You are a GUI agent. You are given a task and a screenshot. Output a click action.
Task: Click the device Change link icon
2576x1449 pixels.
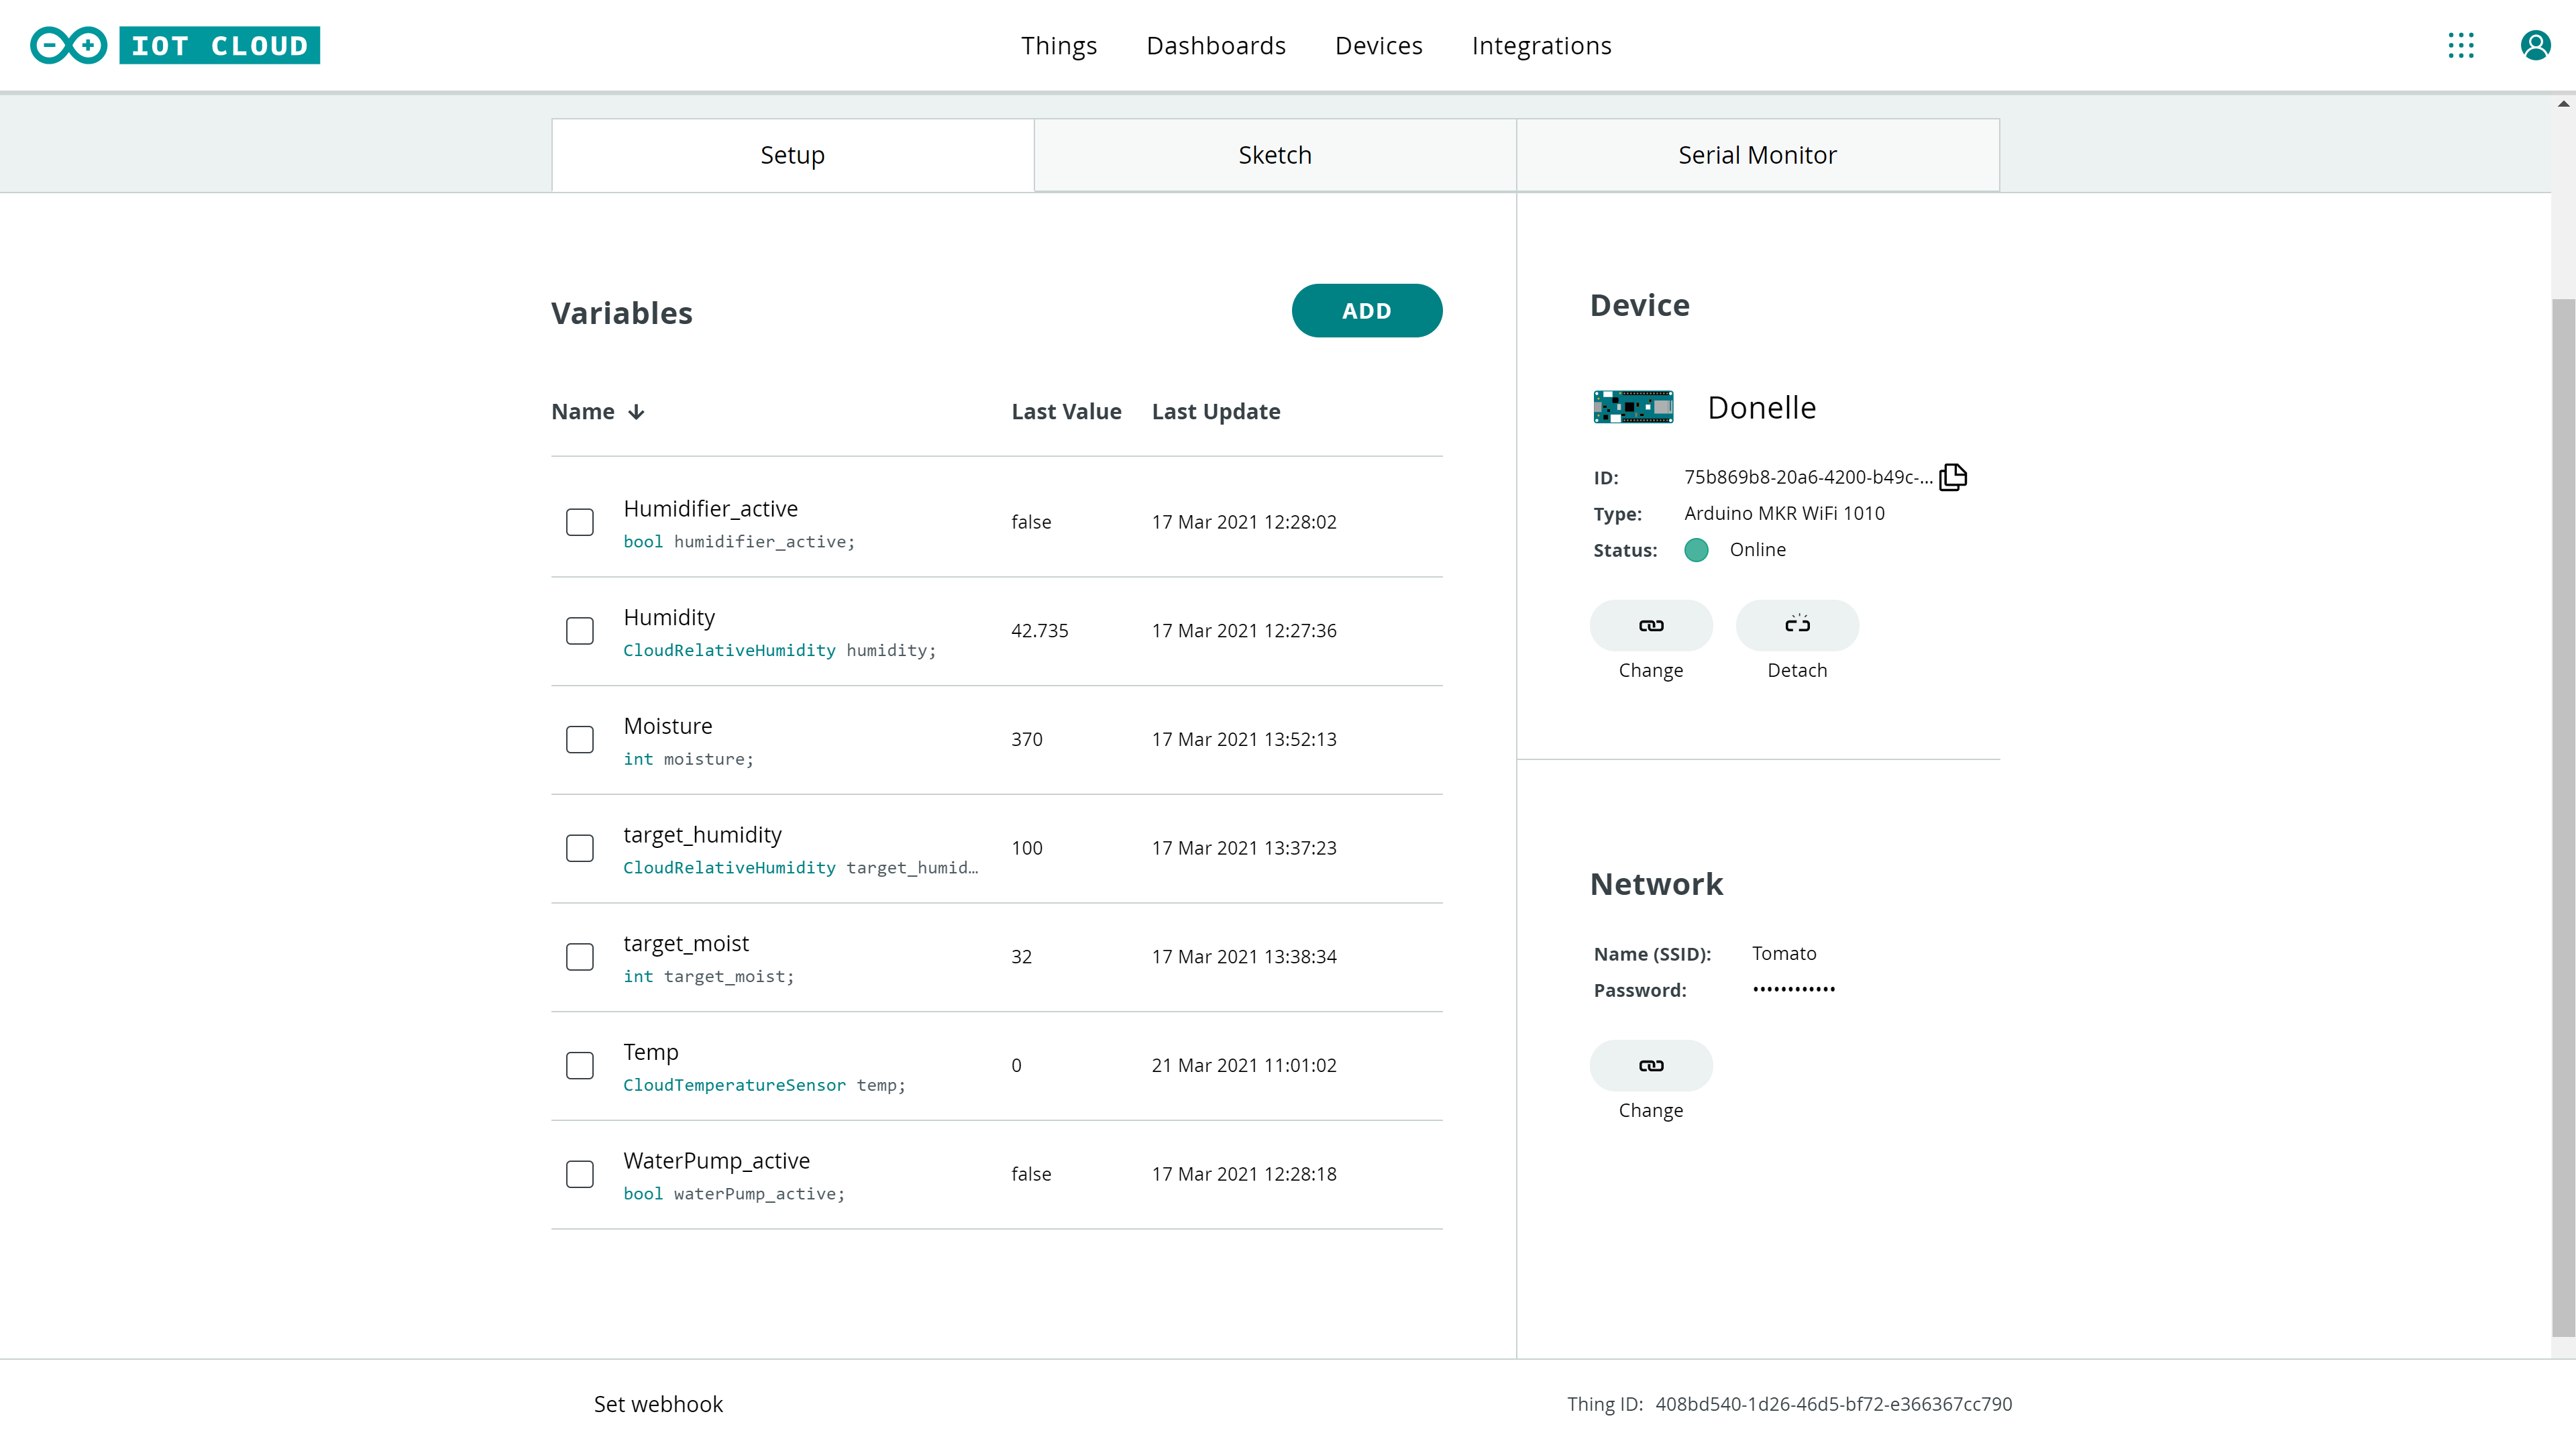[x=1651, y=625]
